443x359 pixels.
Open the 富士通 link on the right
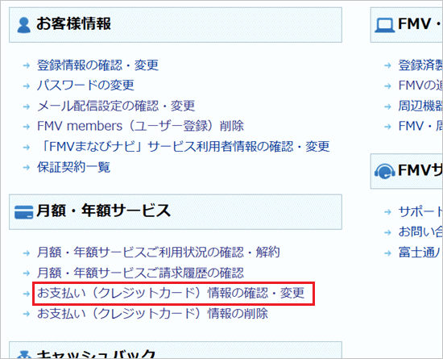pyautogui.click(x=420, y=253)
